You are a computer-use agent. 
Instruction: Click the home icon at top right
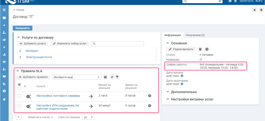point(261,10)
